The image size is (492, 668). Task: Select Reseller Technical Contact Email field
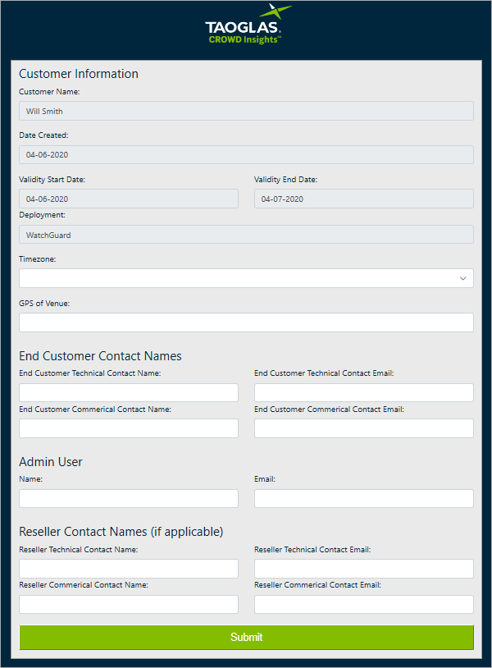pyautogui.click(x=363, y=569)
